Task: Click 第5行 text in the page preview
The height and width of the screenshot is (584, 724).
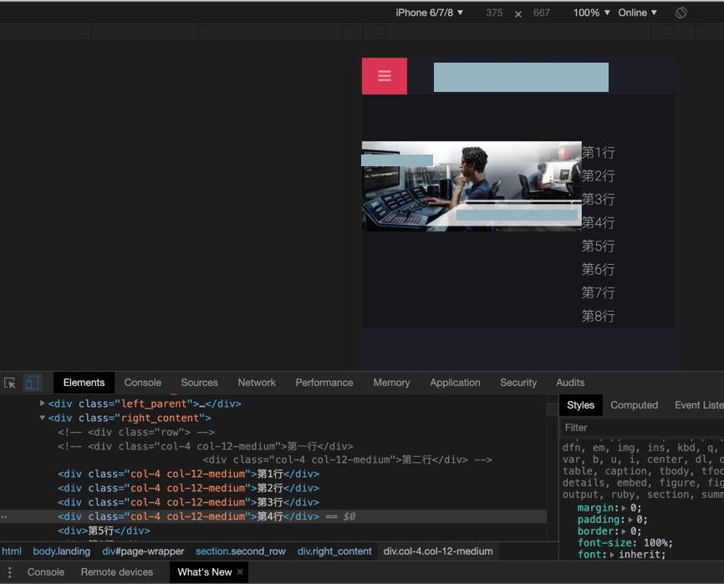Action: coord(598,246)
